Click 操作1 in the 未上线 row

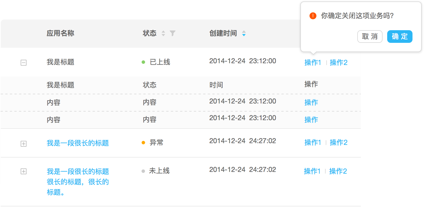point(312,171)
